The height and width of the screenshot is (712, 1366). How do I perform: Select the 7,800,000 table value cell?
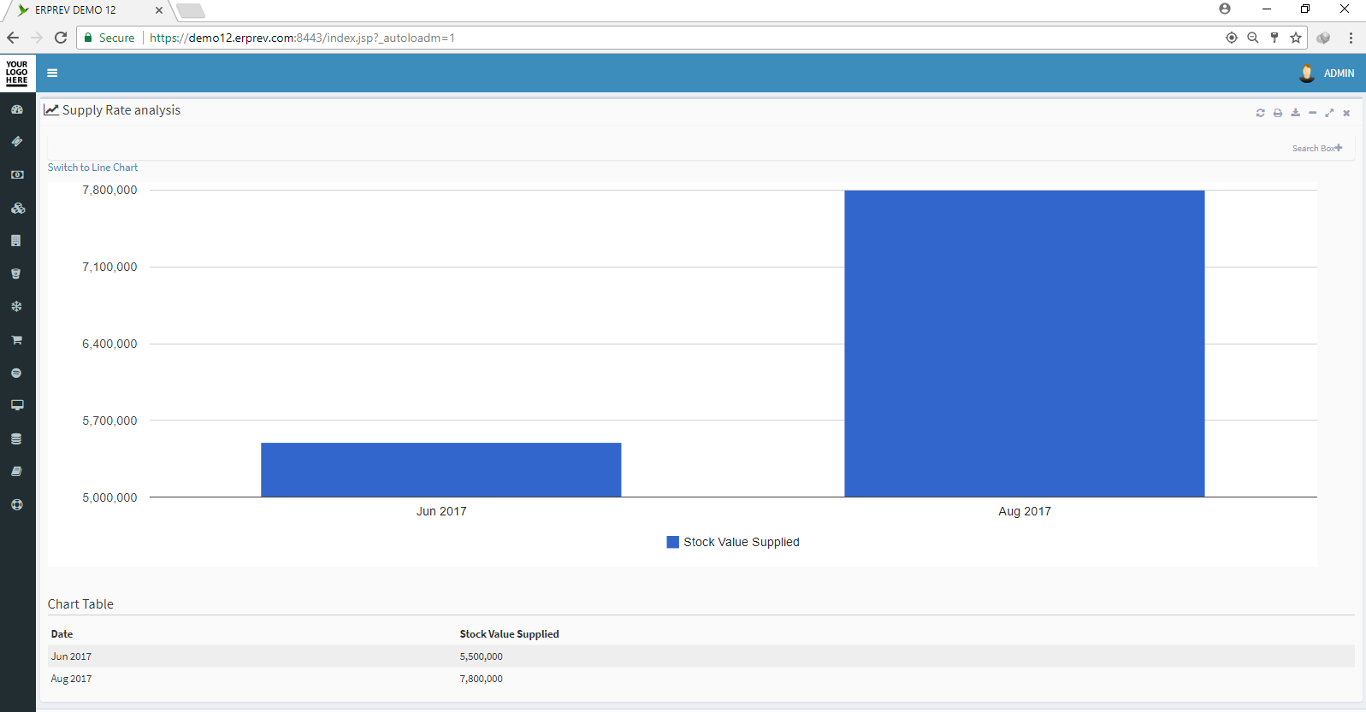[x=481, y=679]
